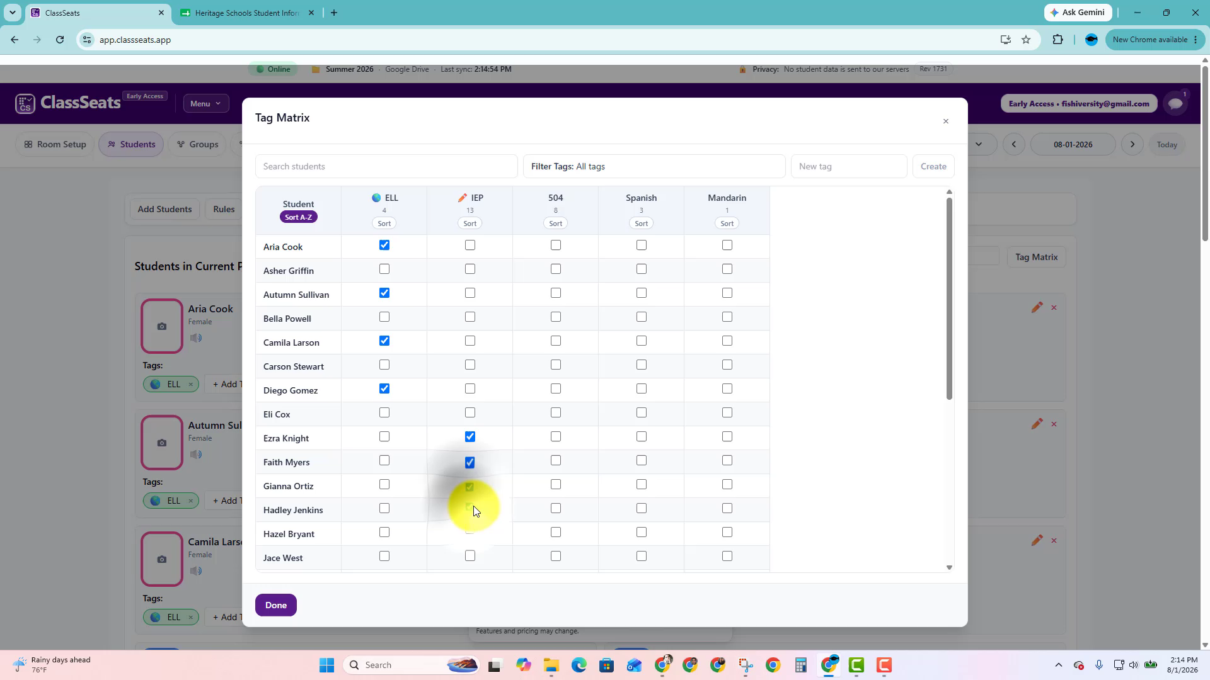Viewport: 1210px width, 680px height.
Task: Open Filter Tags dropdown
Action: click(654, 166)
